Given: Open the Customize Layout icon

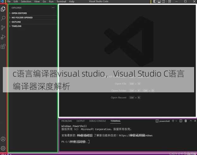Looking at the screenshot, I should click(169, 1).
